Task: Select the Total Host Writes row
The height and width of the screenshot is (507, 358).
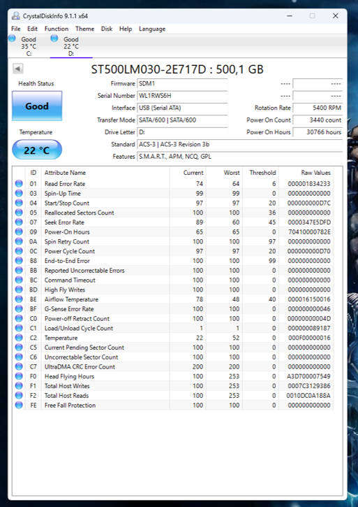Action: pyautogui.click(x=173, y=386)
